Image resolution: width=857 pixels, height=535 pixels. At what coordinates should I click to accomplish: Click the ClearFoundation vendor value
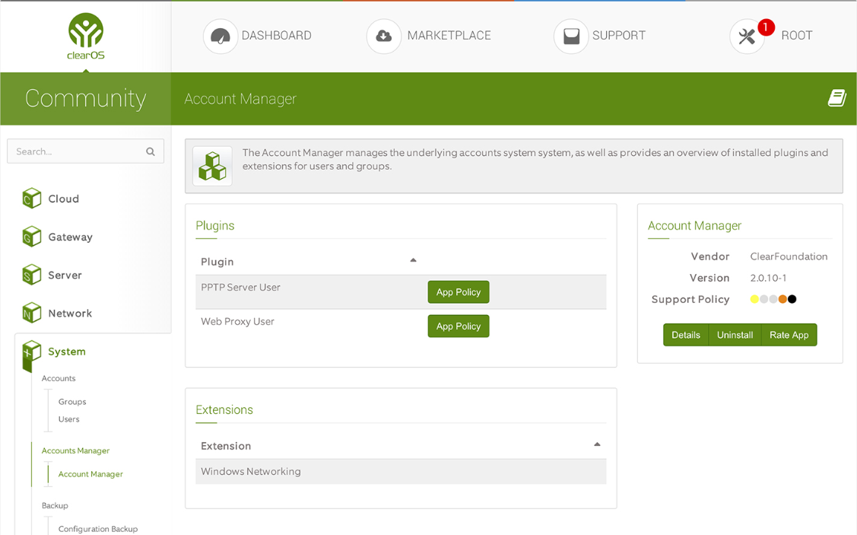coord(789,256)
